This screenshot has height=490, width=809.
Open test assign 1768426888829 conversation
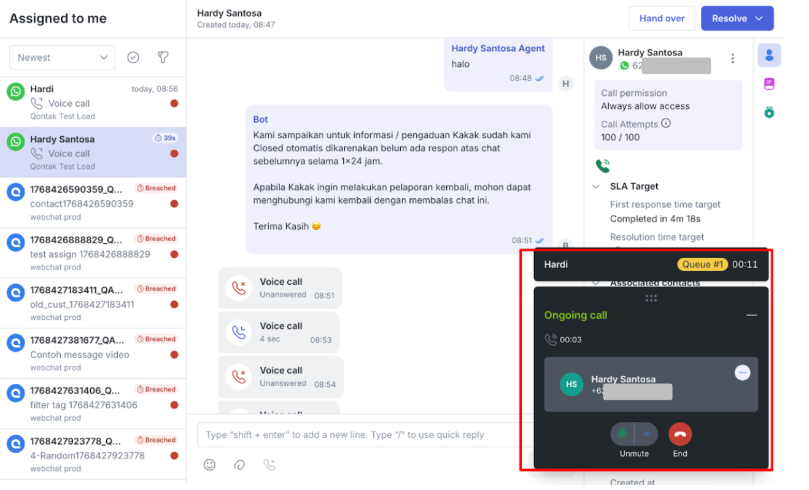click(93, 252)
